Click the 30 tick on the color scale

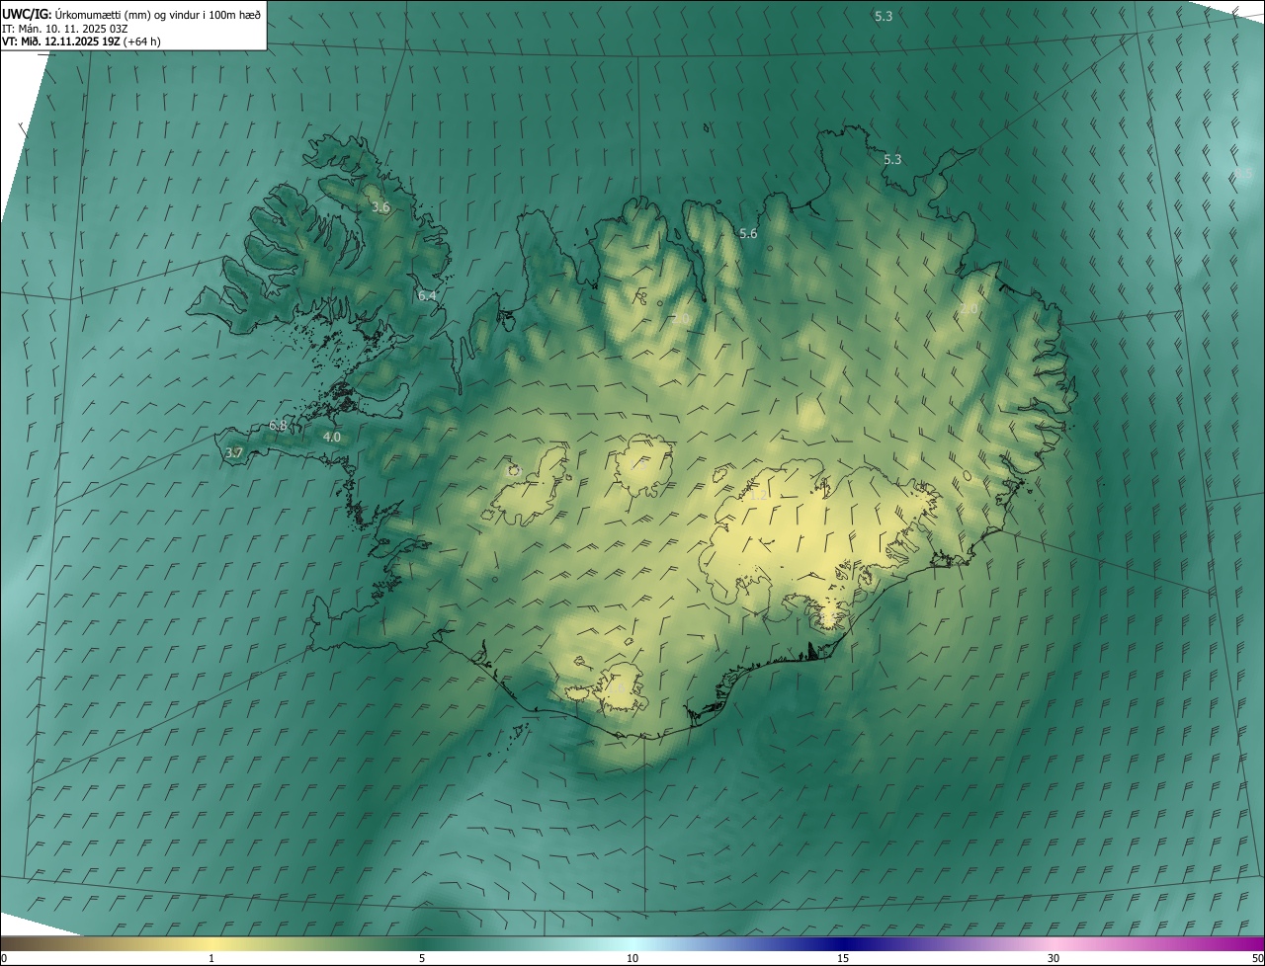click(1054, 958)
